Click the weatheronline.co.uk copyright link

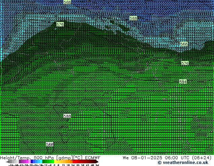tap(183, 163)
